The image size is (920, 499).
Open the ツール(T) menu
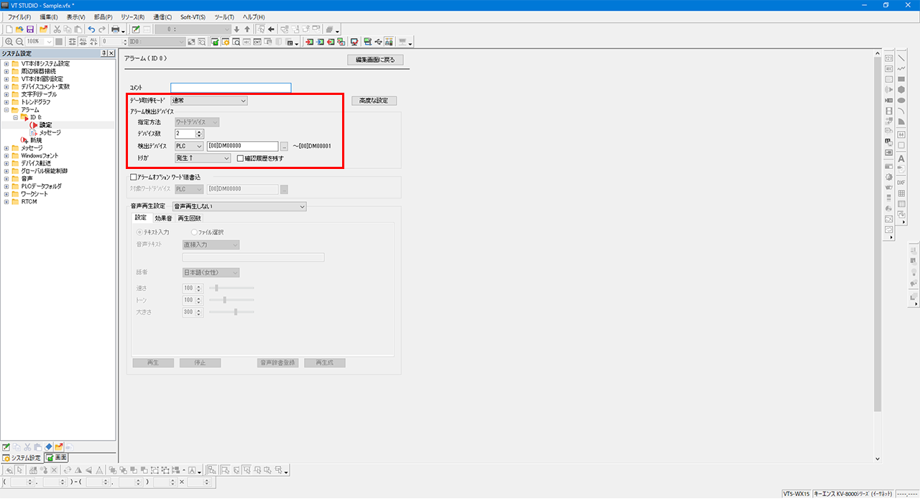[x=224, y=17]
